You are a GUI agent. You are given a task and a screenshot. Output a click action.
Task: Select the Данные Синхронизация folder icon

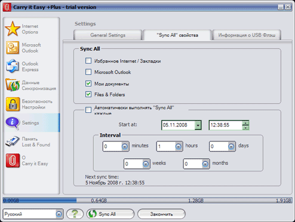13,85
